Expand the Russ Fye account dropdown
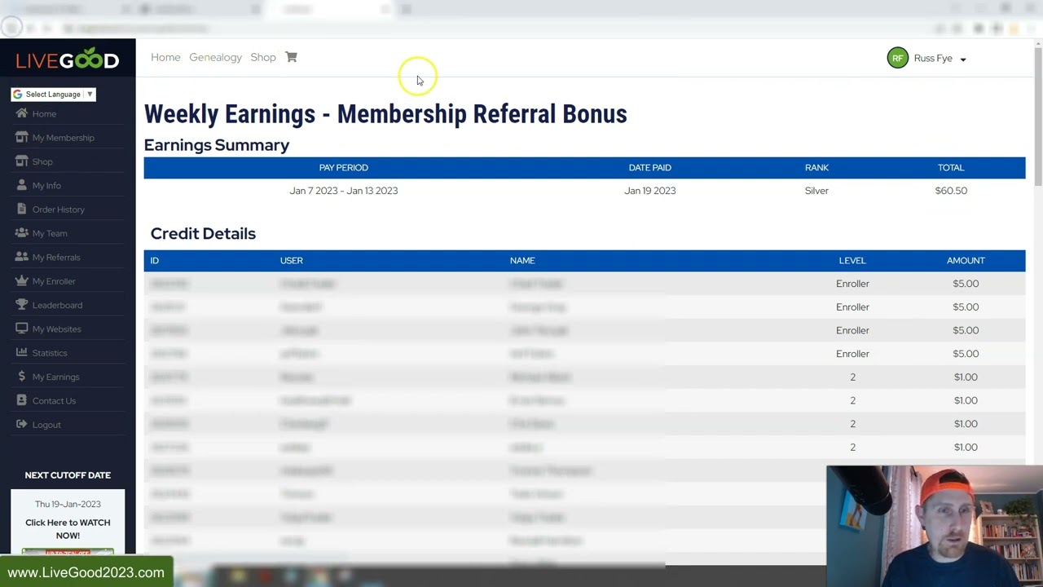 point(962,60)
